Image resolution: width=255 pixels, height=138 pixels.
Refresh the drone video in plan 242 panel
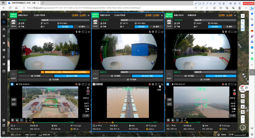[229, 84]
